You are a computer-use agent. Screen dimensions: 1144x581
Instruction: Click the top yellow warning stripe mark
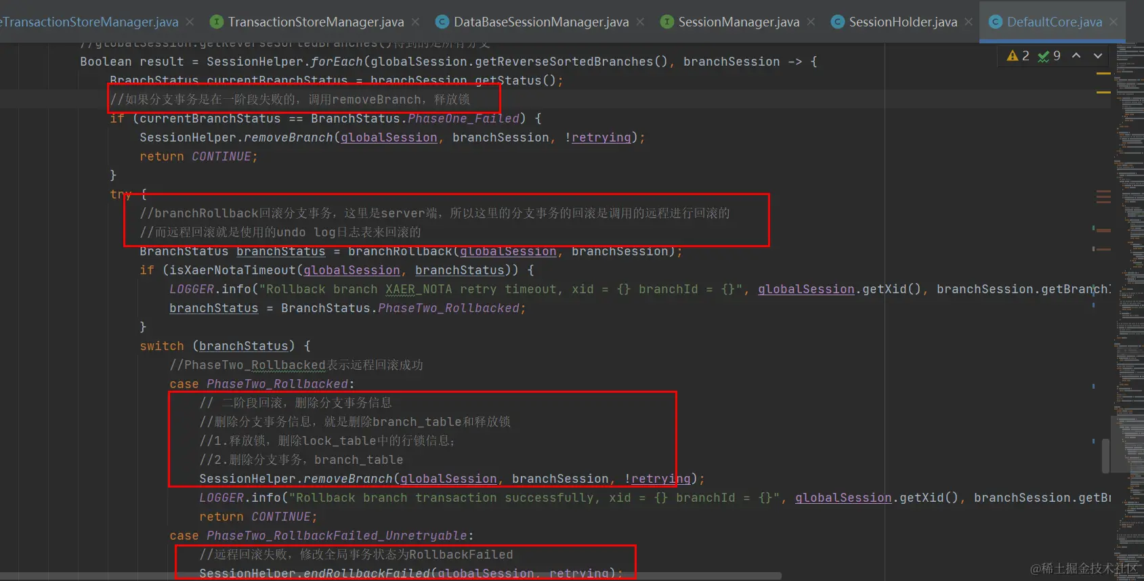pos(1103,73)
